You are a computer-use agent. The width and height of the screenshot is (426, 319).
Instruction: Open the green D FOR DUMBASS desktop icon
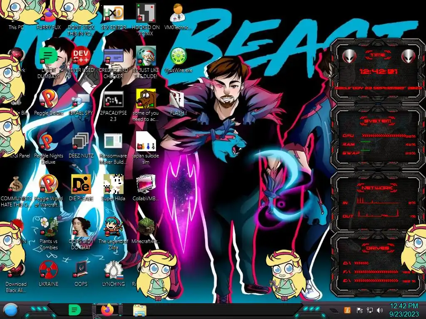pos(49,64)
